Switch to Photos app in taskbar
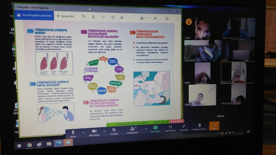Screen dimensions: 276x155 click(x=58, y=143)
